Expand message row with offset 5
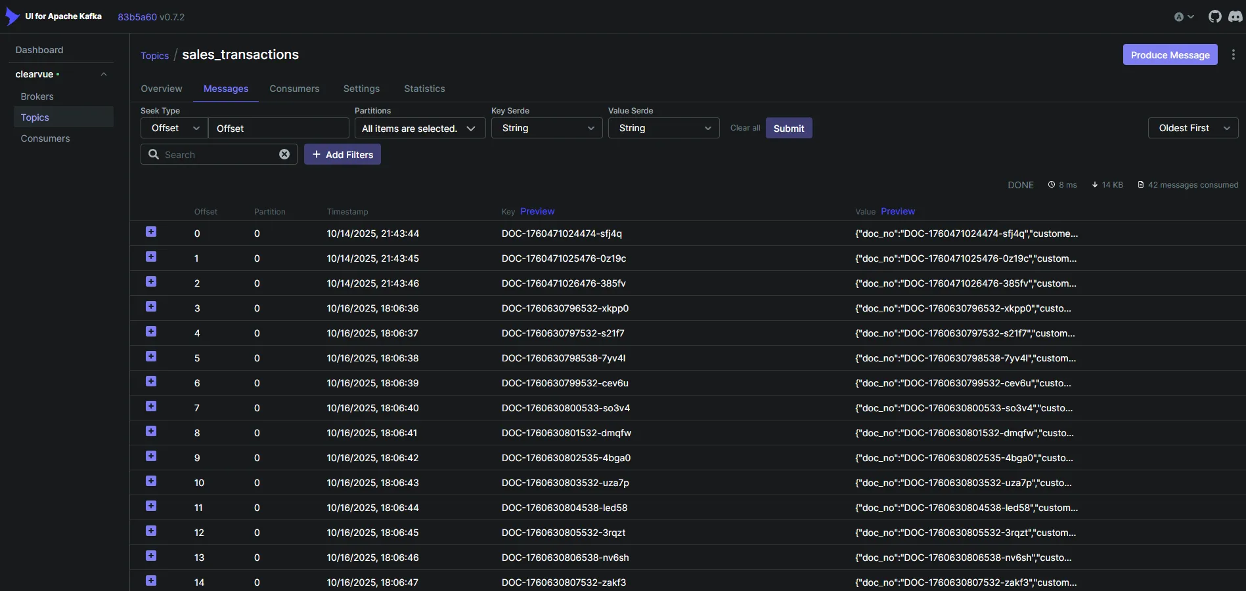Image resolution: width=1246 pixels, height=591 pixels. click(151, 356)
